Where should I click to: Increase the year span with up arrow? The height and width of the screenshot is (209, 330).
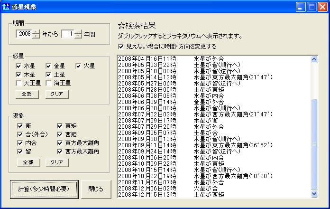tap(78, 32)
